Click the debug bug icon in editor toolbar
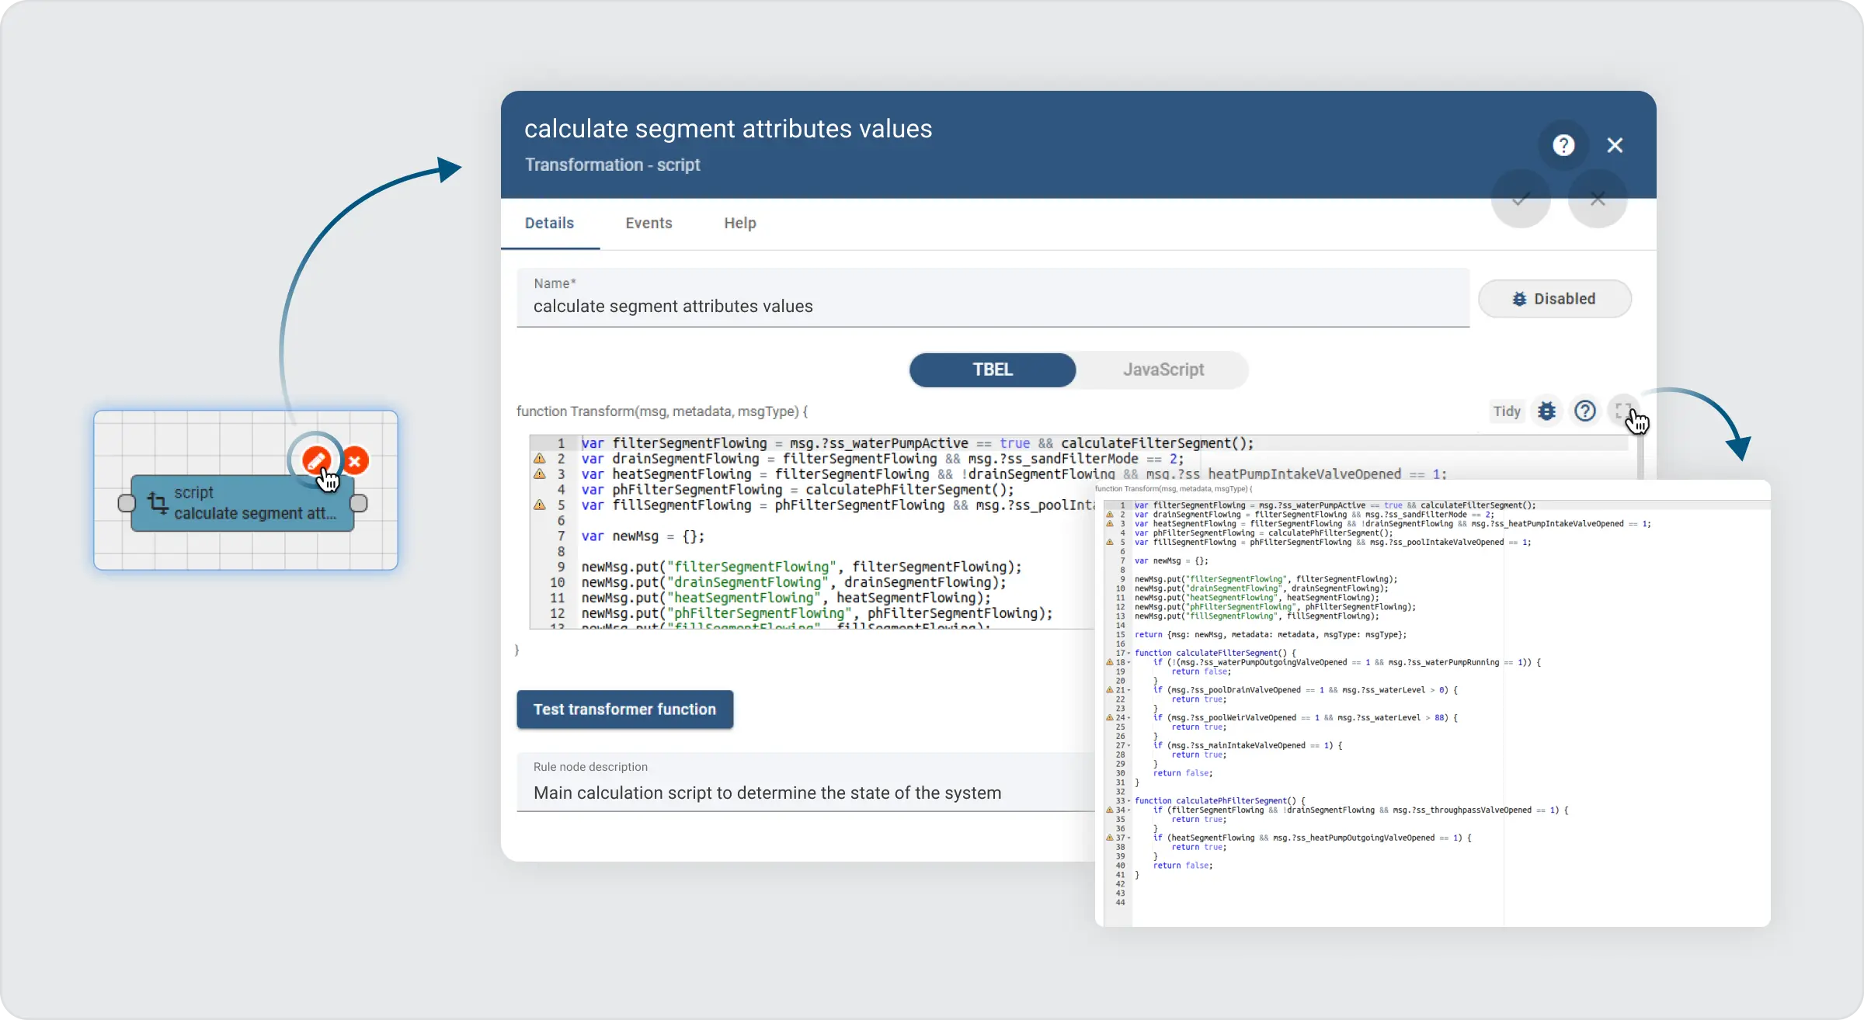 click(x=1546, y=411)
